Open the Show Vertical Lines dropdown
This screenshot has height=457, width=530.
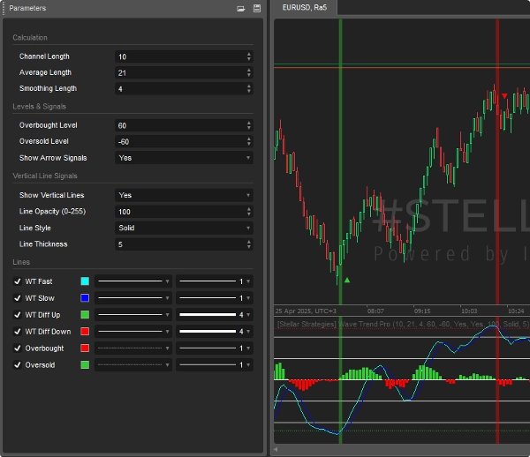point(184,195)
